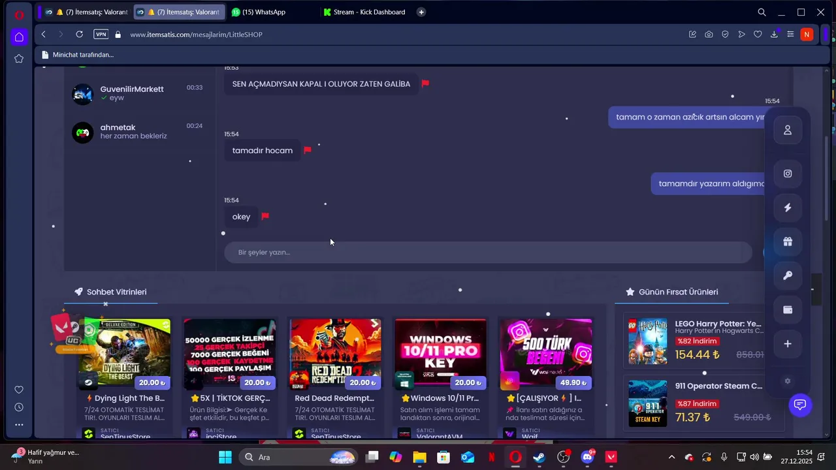This screenshot has height=470, width=836.
Task: Open the Opera menu logo
Action: [x=19, y=15]
